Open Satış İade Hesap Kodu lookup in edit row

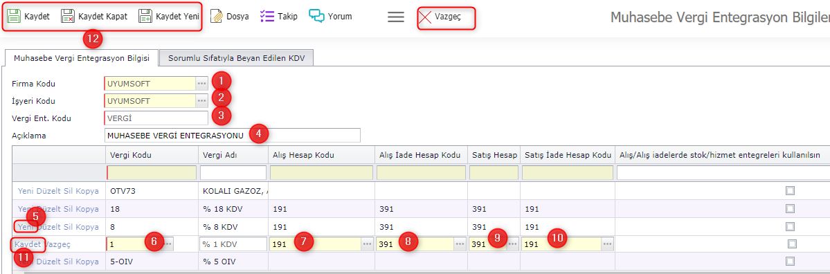click(x=607, y=244)
